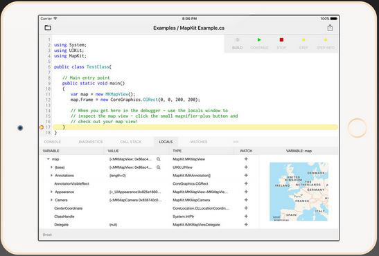Switch to the Console tab

tap(53, 142)
